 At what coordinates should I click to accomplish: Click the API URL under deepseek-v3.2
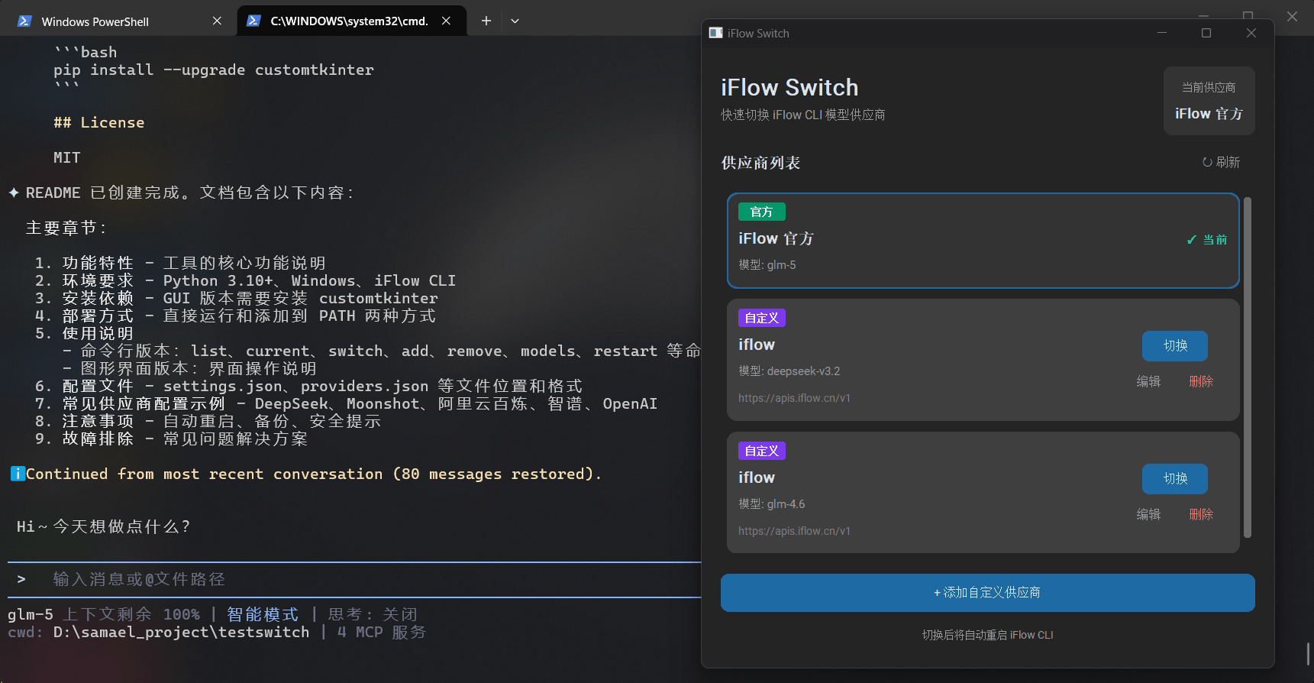[x=794, y=398]
